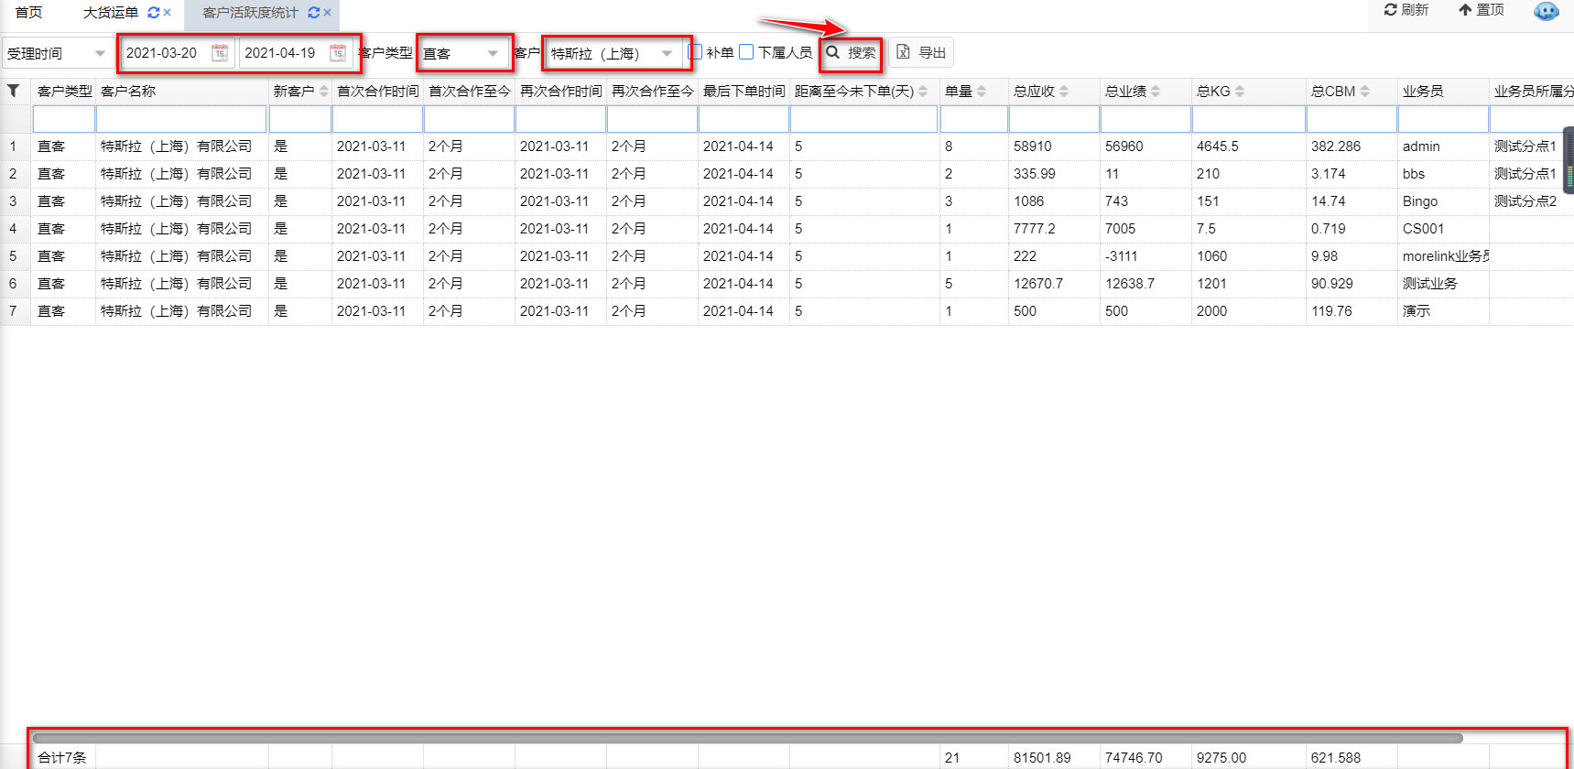The image size is (1574, 769).
Task: Click the table filter funnel icon
Action: [x=14, y=91]
